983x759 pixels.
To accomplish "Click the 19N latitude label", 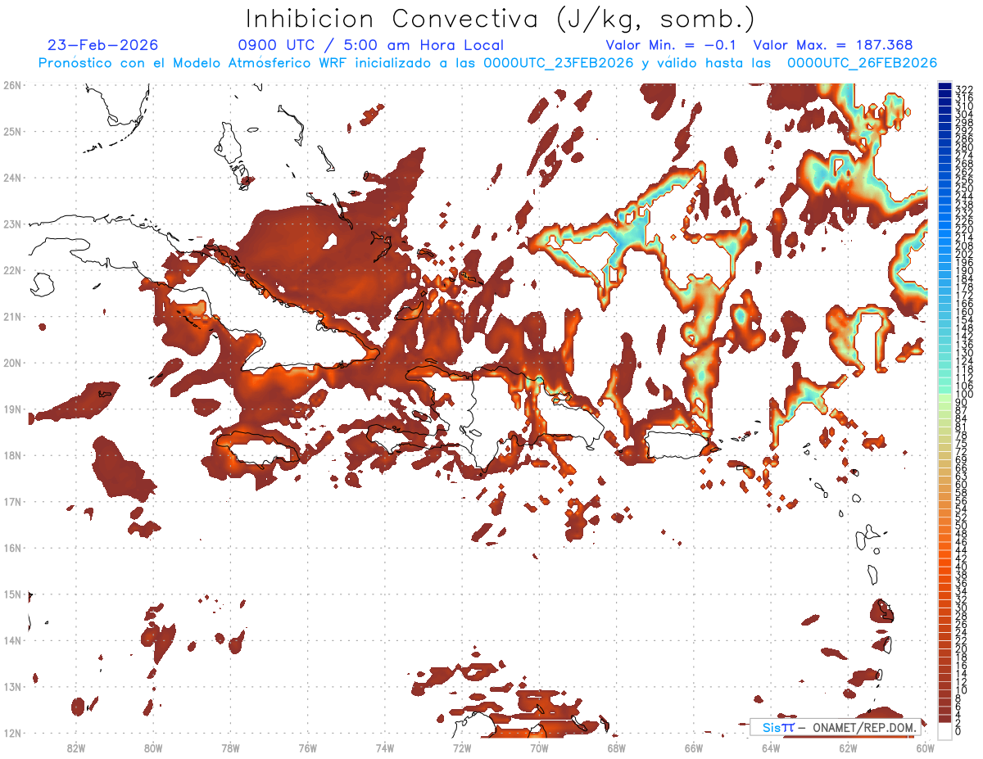I will click(x=11, y=409).
